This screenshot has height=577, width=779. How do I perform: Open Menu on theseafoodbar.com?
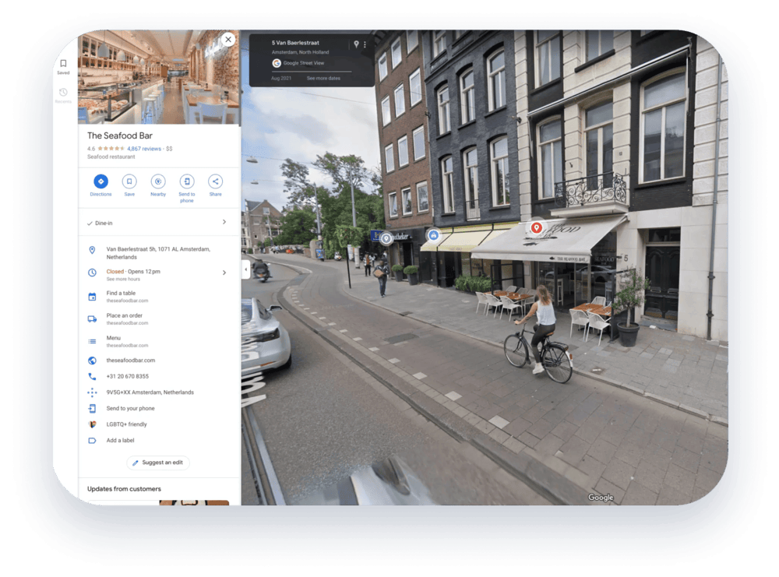(x=114, y=339)
